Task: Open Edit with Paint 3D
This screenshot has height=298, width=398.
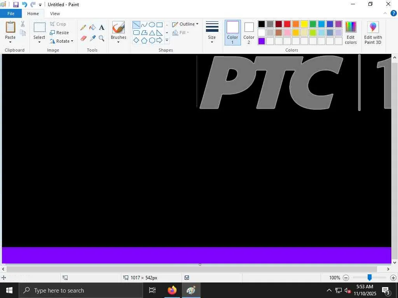Action: [x=373, y=33]
